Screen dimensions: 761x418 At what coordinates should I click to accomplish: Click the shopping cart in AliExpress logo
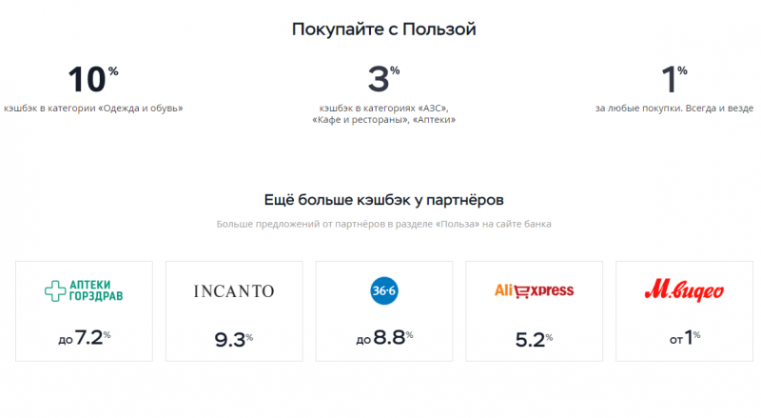(x=521, y=291)
